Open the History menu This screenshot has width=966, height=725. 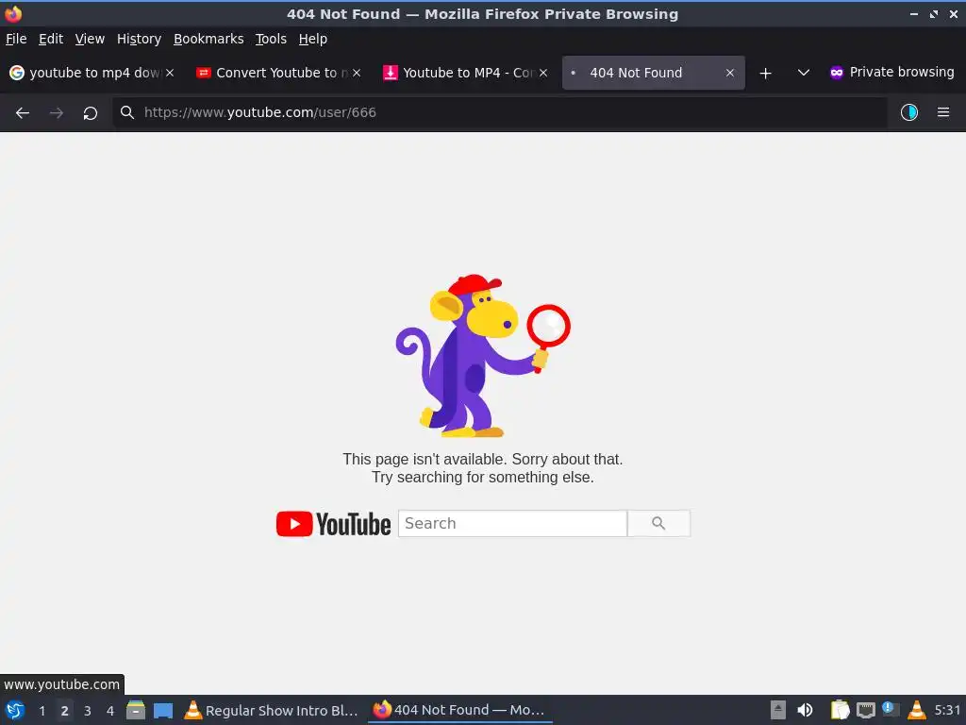tap(140, 39)
